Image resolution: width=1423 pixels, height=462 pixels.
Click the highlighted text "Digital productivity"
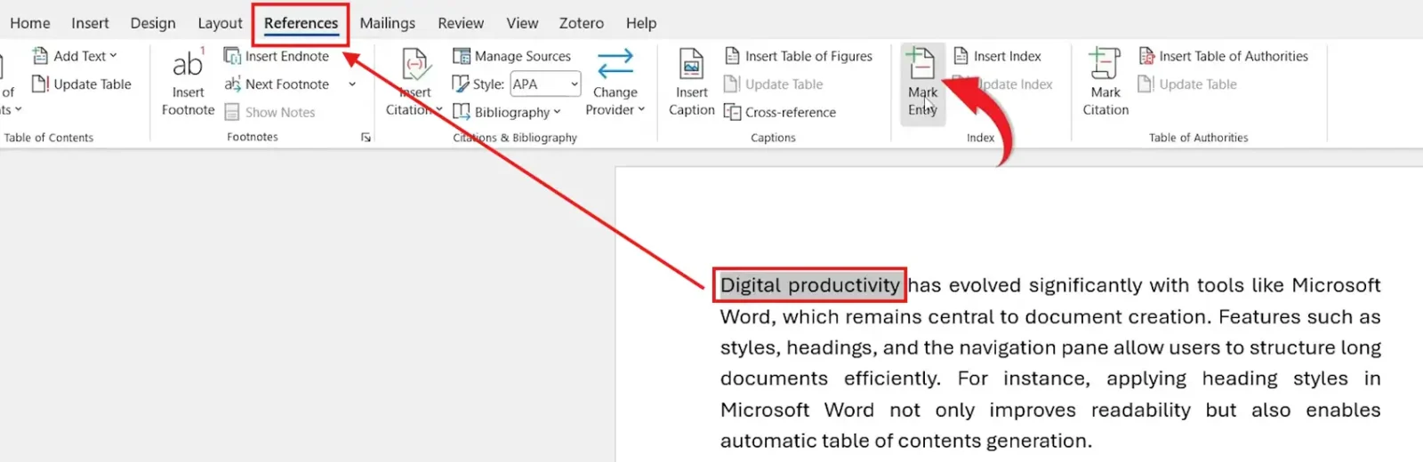[809, 285]
